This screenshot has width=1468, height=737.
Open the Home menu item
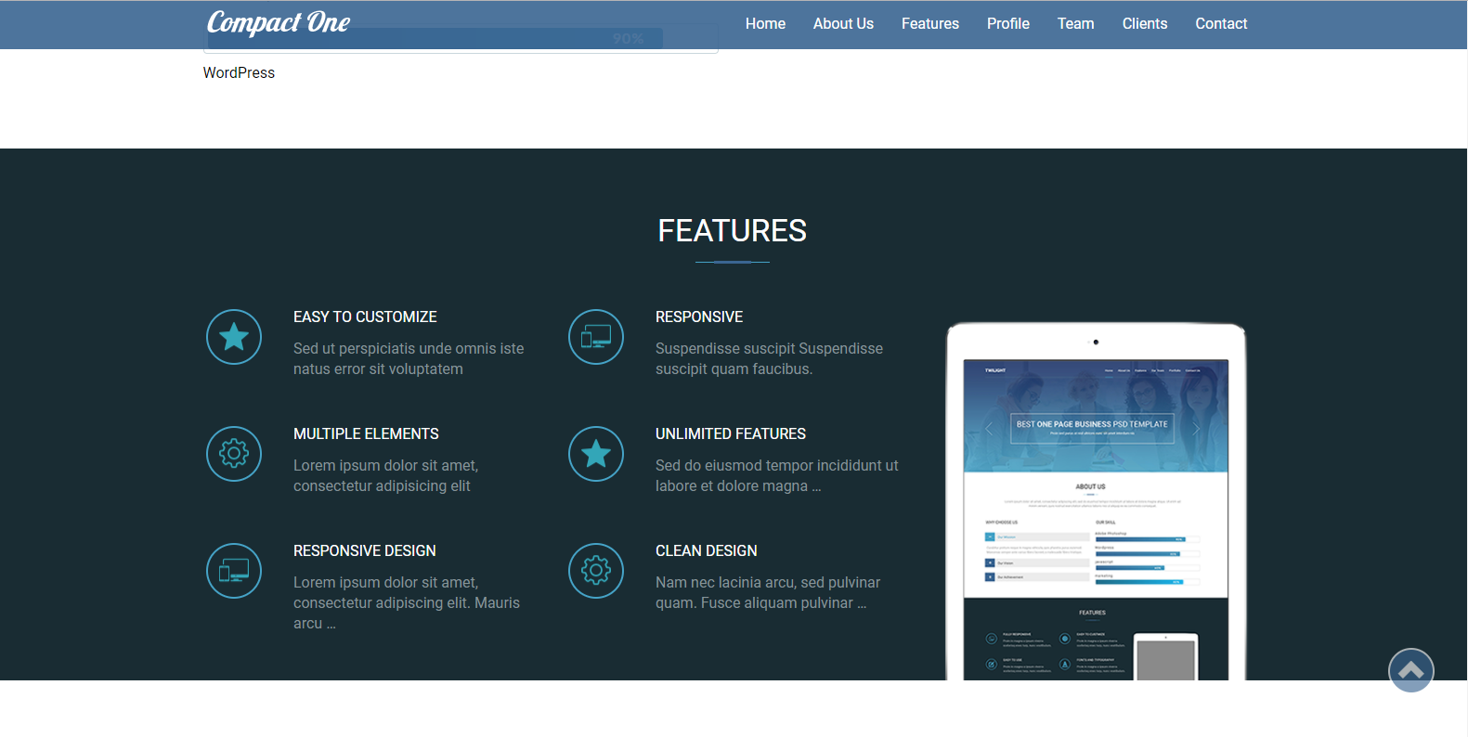tap(765, 24)
